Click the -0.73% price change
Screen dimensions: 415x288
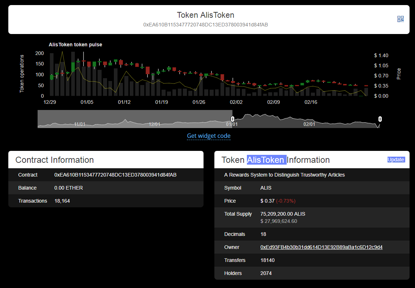coord(286,201)
